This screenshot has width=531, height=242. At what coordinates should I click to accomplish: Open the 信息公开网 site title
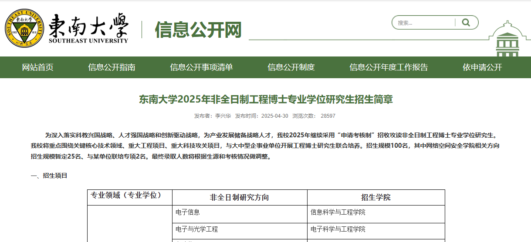tap(198, 30)
